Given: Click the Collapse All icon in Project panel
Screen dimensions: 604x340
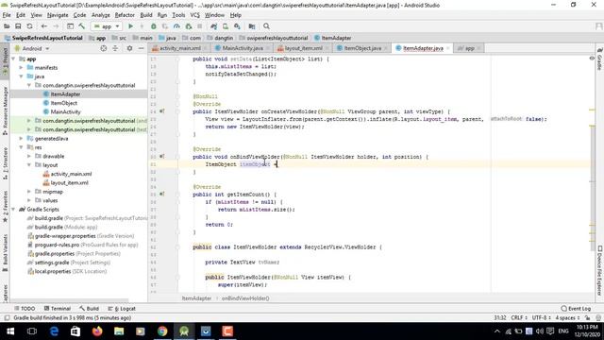Looking at the screenshot, I should point(115,48).
